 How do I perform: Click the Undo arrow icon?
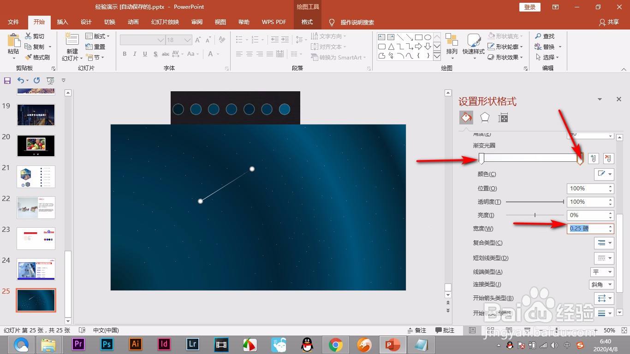[20, 81]
